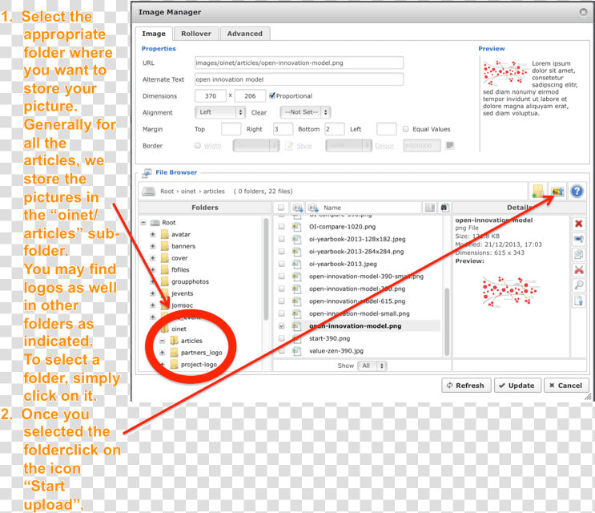Image resolution: width=595 pixels, height=513 pixels.
Task: Click the insert file icon below the magnifier
Action: (x=578, y=301)
